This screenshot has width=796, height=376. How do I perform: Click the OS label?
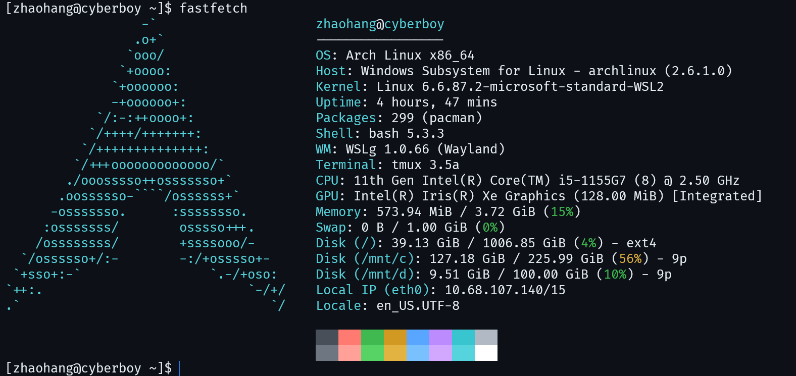pos(323,56)
